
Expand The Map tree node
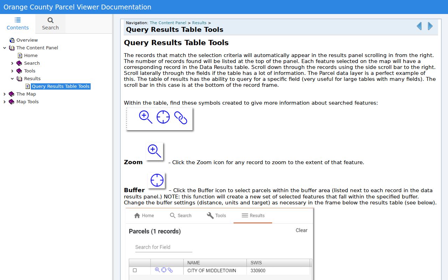coord(5,94)
